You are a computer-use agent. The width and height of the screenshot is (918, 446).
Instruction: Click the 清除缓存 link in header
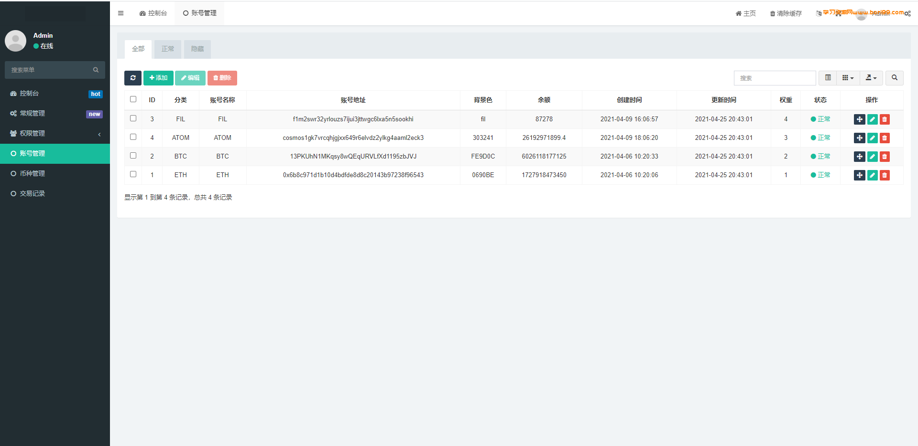tap(786, 13)
